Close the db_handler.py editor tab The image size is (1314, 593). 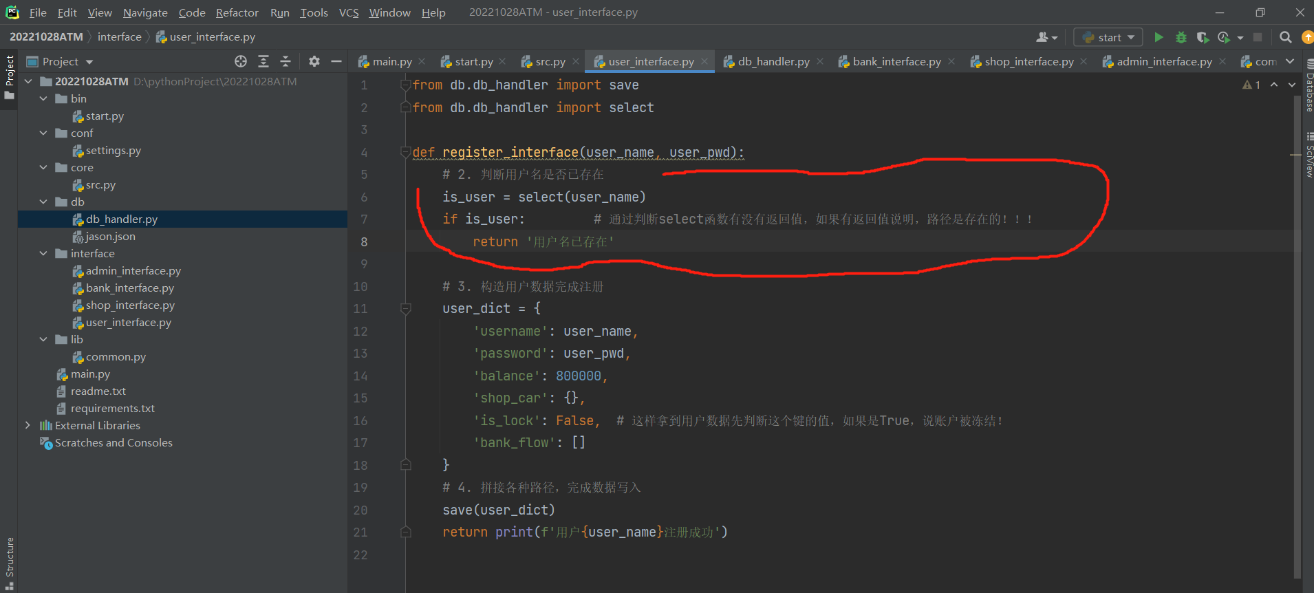820,61
